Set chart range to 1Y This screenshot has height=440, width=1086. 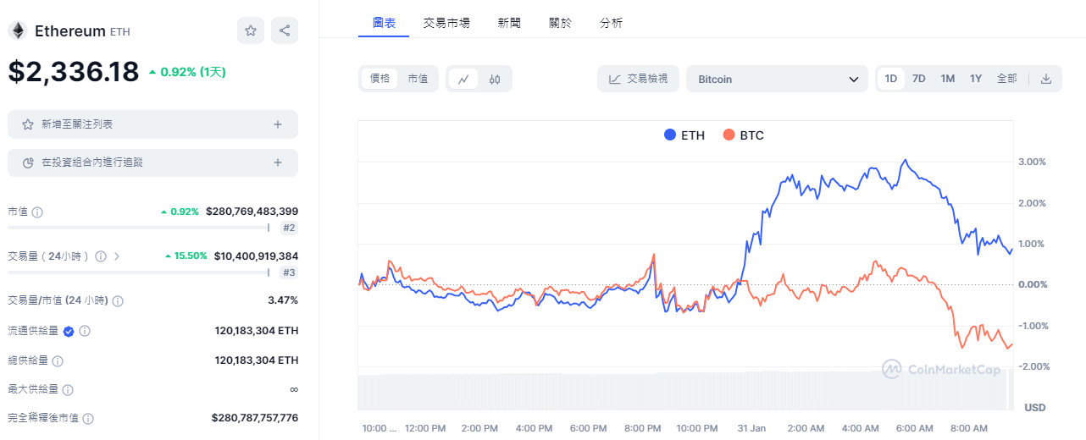coord(976,79)
